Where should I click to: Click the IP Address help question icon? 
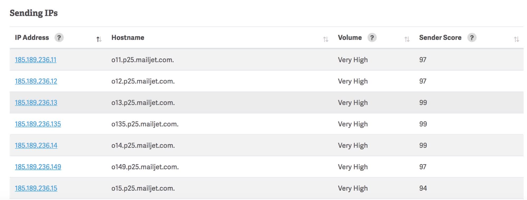(x=59, y=38)
